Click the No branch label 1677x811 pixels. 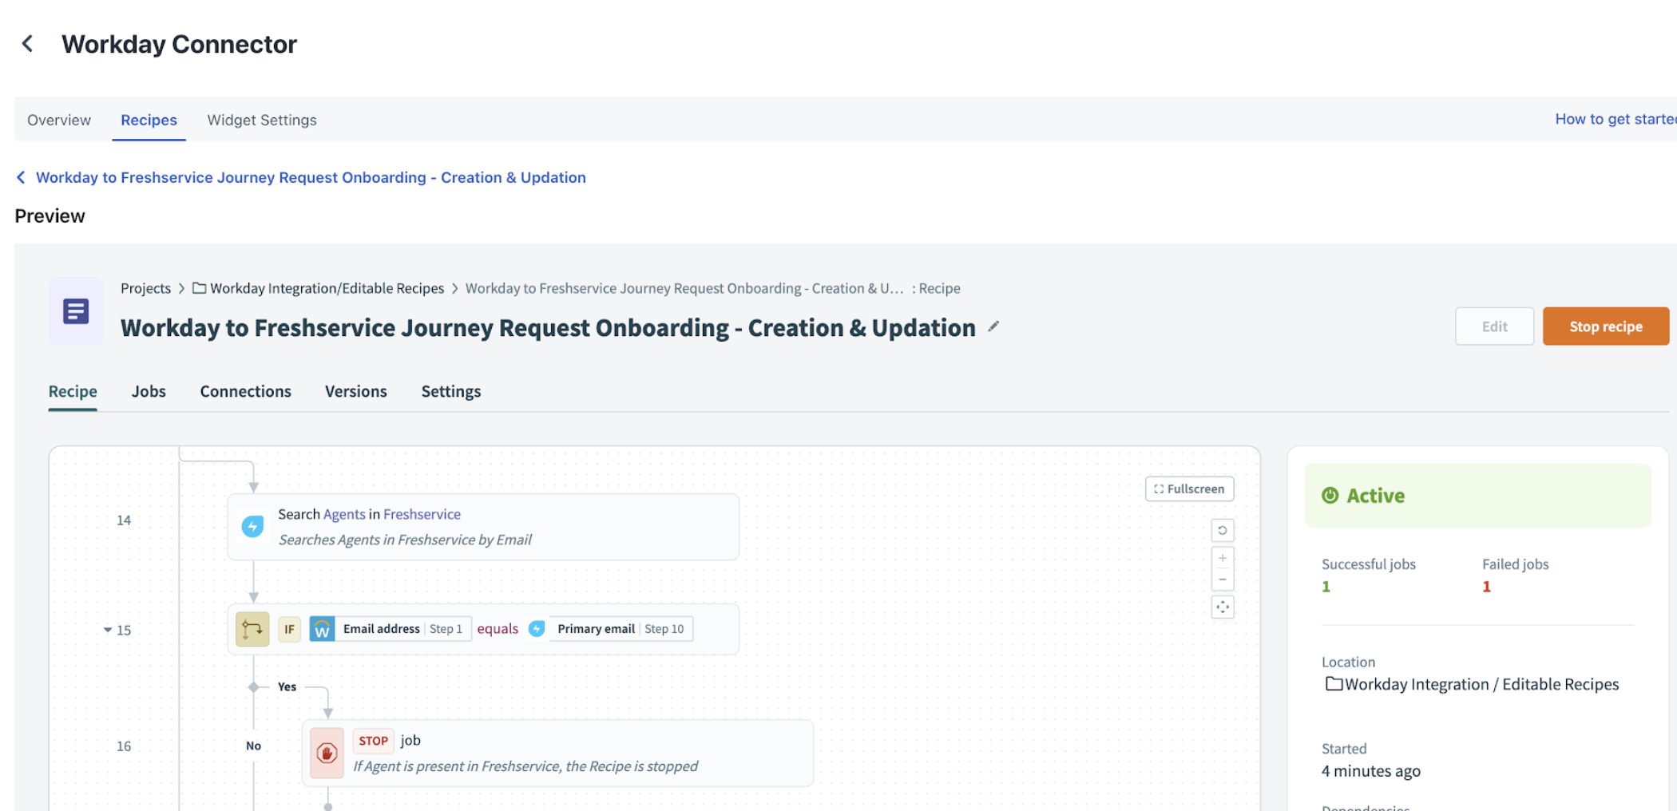pyautogui.click(x=253, y=746)
